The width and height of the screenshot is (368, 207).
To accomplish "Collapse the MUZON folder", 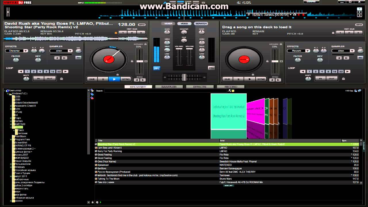I will coord(11,127).
